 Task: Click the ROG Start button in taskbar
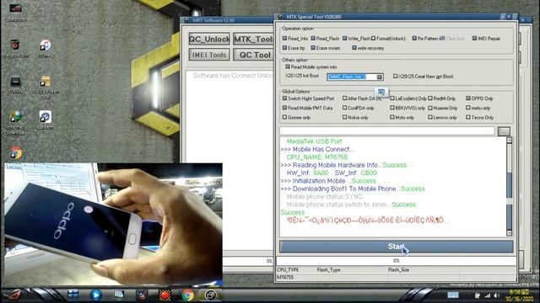13,295
